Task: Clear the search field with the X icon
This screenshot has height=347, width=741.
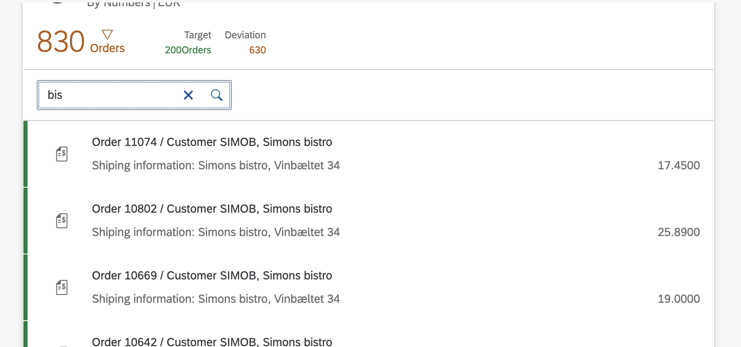Action: (x=188, y=96)
